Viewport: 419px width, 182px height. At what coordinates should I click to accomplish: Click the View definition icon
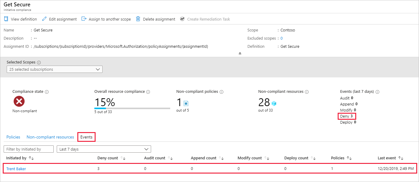point(6,19)
